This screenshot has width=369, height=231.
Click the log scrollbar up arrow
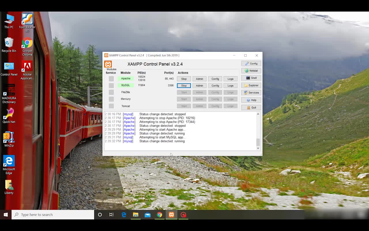pos(258,114)
